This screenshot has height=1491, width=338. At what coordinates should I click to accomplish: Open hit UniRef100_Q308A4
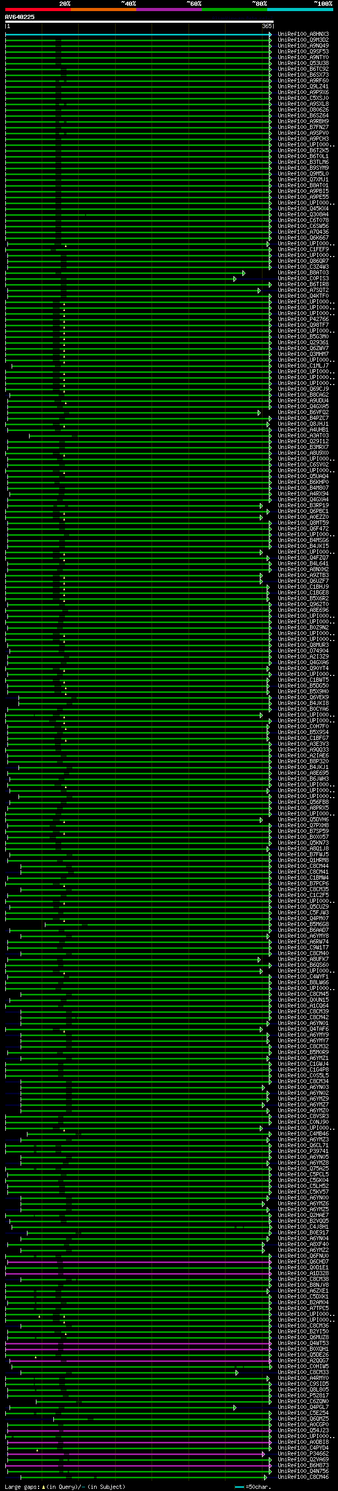point(303,215)
